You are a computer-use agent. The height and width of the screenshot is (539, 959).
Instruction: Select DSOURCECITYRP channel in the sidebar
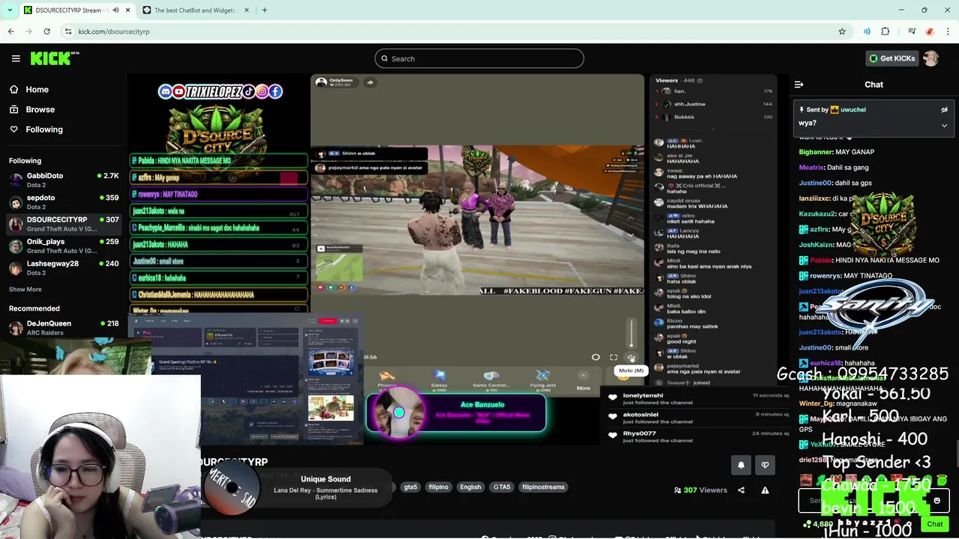[64, 223]
